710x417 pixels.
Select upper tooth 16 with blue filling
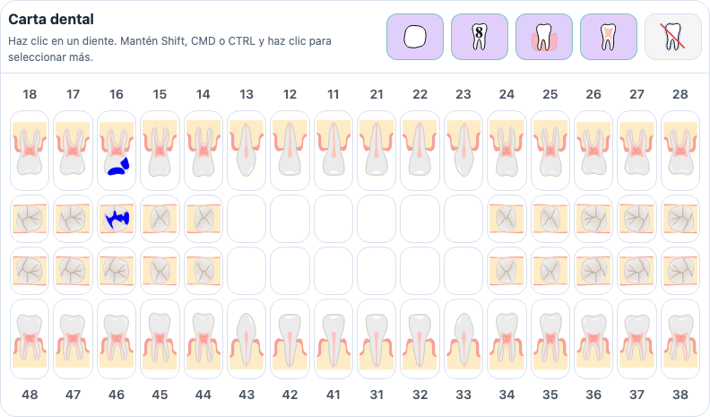tap(117, 151)
